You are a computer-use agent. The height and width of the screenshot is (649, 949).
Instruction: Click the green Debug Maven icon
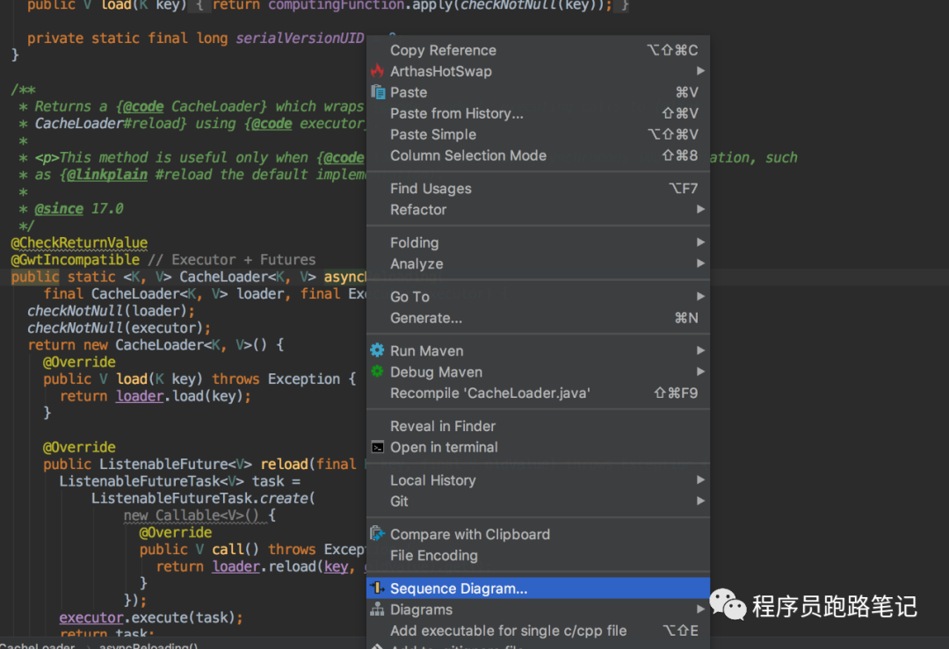378,371
